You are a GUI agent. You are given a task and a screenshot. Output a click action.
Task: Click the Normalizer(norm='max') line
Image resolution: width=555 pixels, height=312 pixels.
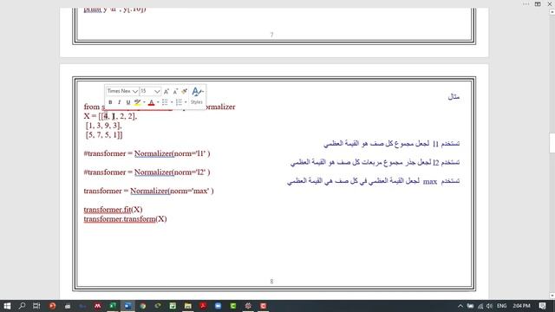148,191
